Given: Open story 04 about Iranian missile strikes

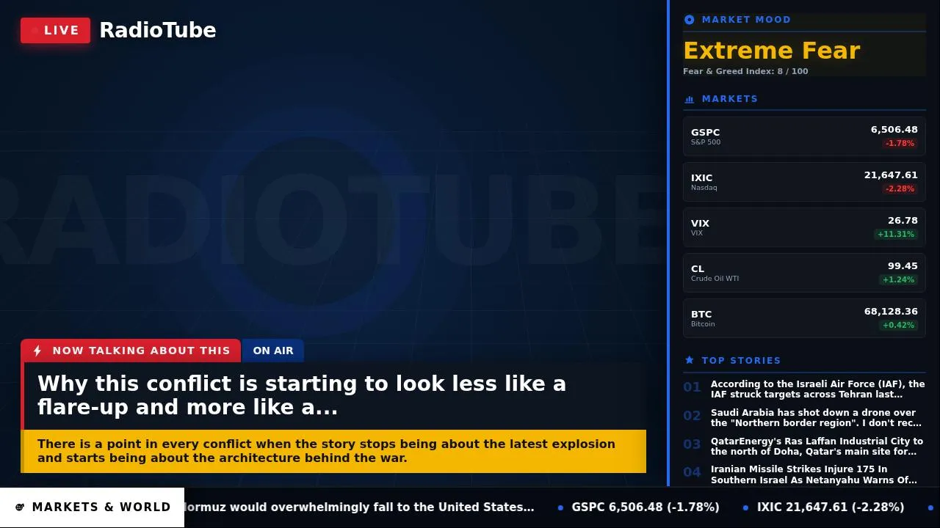Looking at the screenshot, I should click(804, 475).
